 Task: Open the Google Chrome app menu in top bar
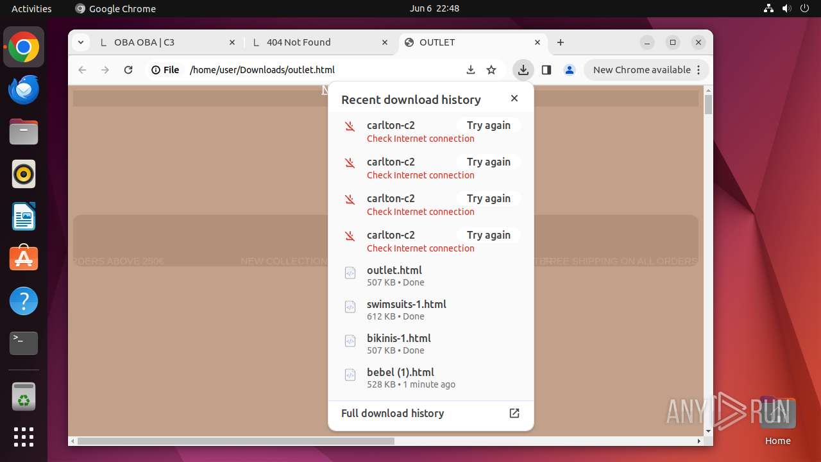click(115, 8)
